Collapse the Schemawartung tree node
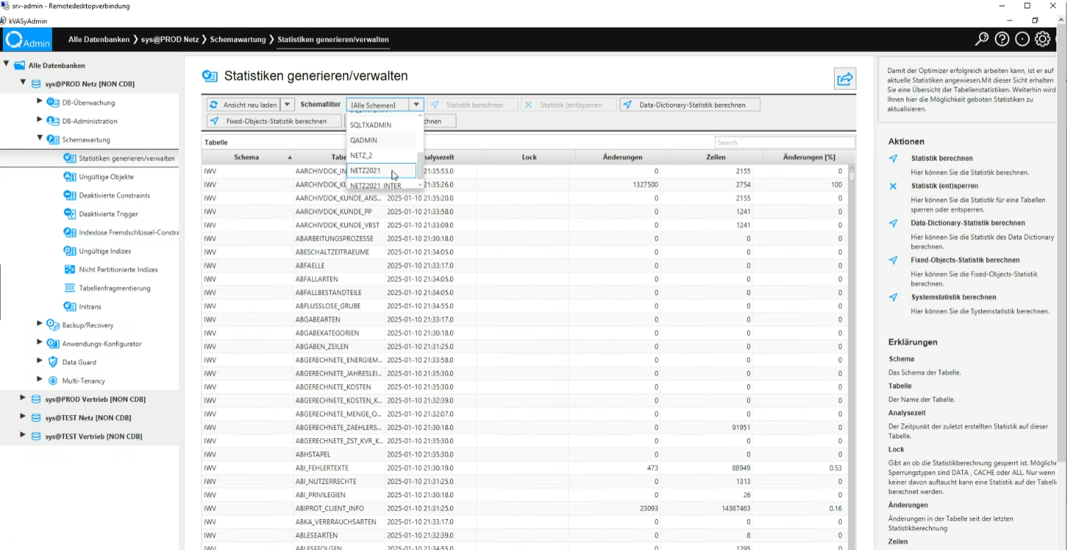This screenshot has width=1067, height=550. point(39,139)
